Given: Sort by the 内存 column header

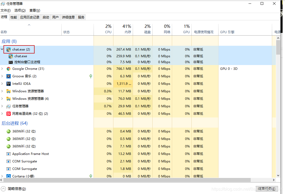Looking at the screenshot, I should 123,29.
